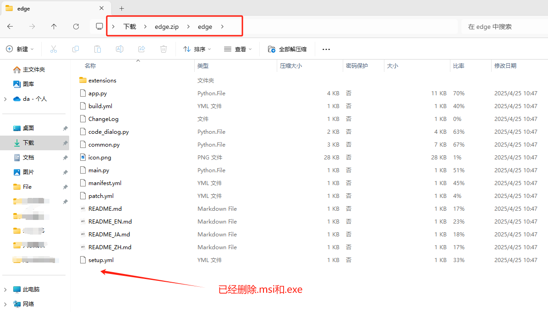Open the more options ellipsis menu
This screenshot has height=312, width=548.
tap(326, 49)
